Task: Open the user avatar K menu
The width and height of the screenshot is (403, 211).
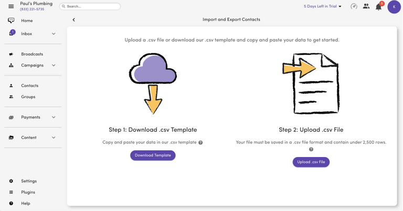Action: tap(394, 7)
